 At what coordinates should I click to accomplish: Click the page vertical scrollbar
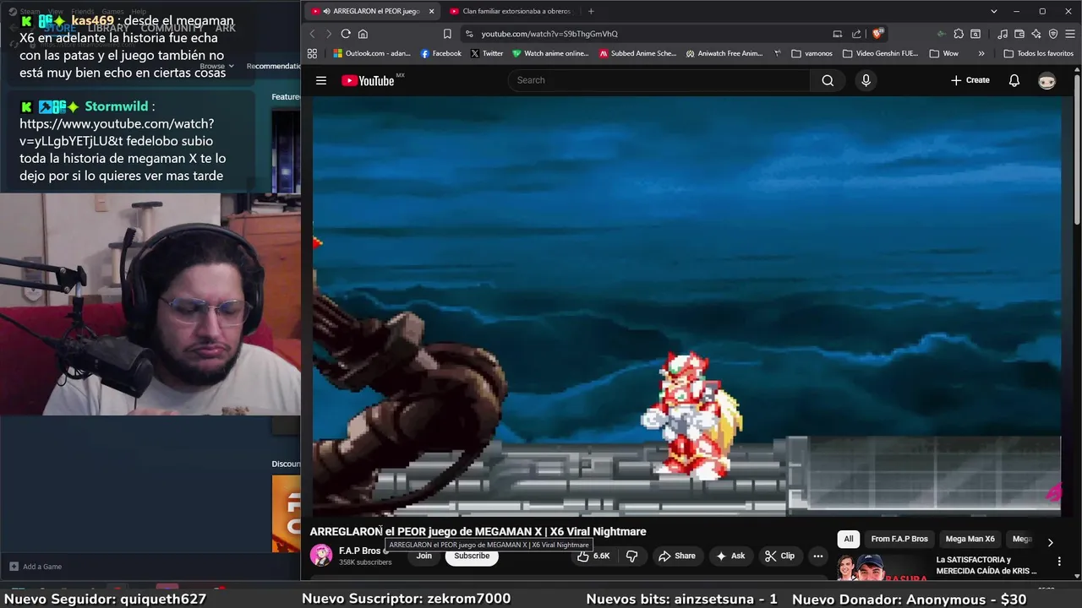tap(1077, 152)
